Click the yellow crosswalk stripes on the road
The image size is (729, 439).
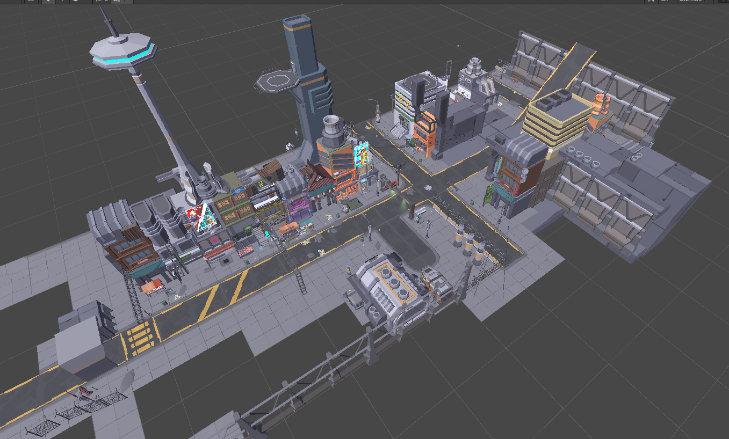tap(140, 339)
